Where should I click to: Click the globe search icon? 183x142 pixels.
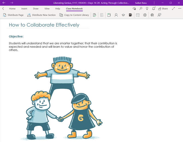click(152, 15)
